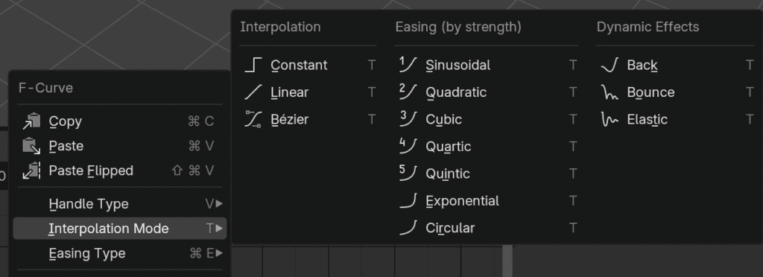The height and width of the screenshot is (277, 763).
Task: Expand the Handle Type submenu
Action: point(120,204)
